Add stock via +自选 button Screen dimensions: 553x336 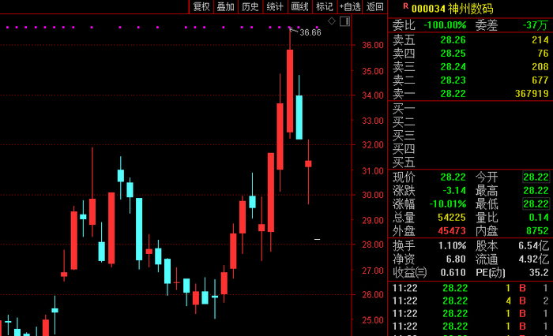[350, 6]
